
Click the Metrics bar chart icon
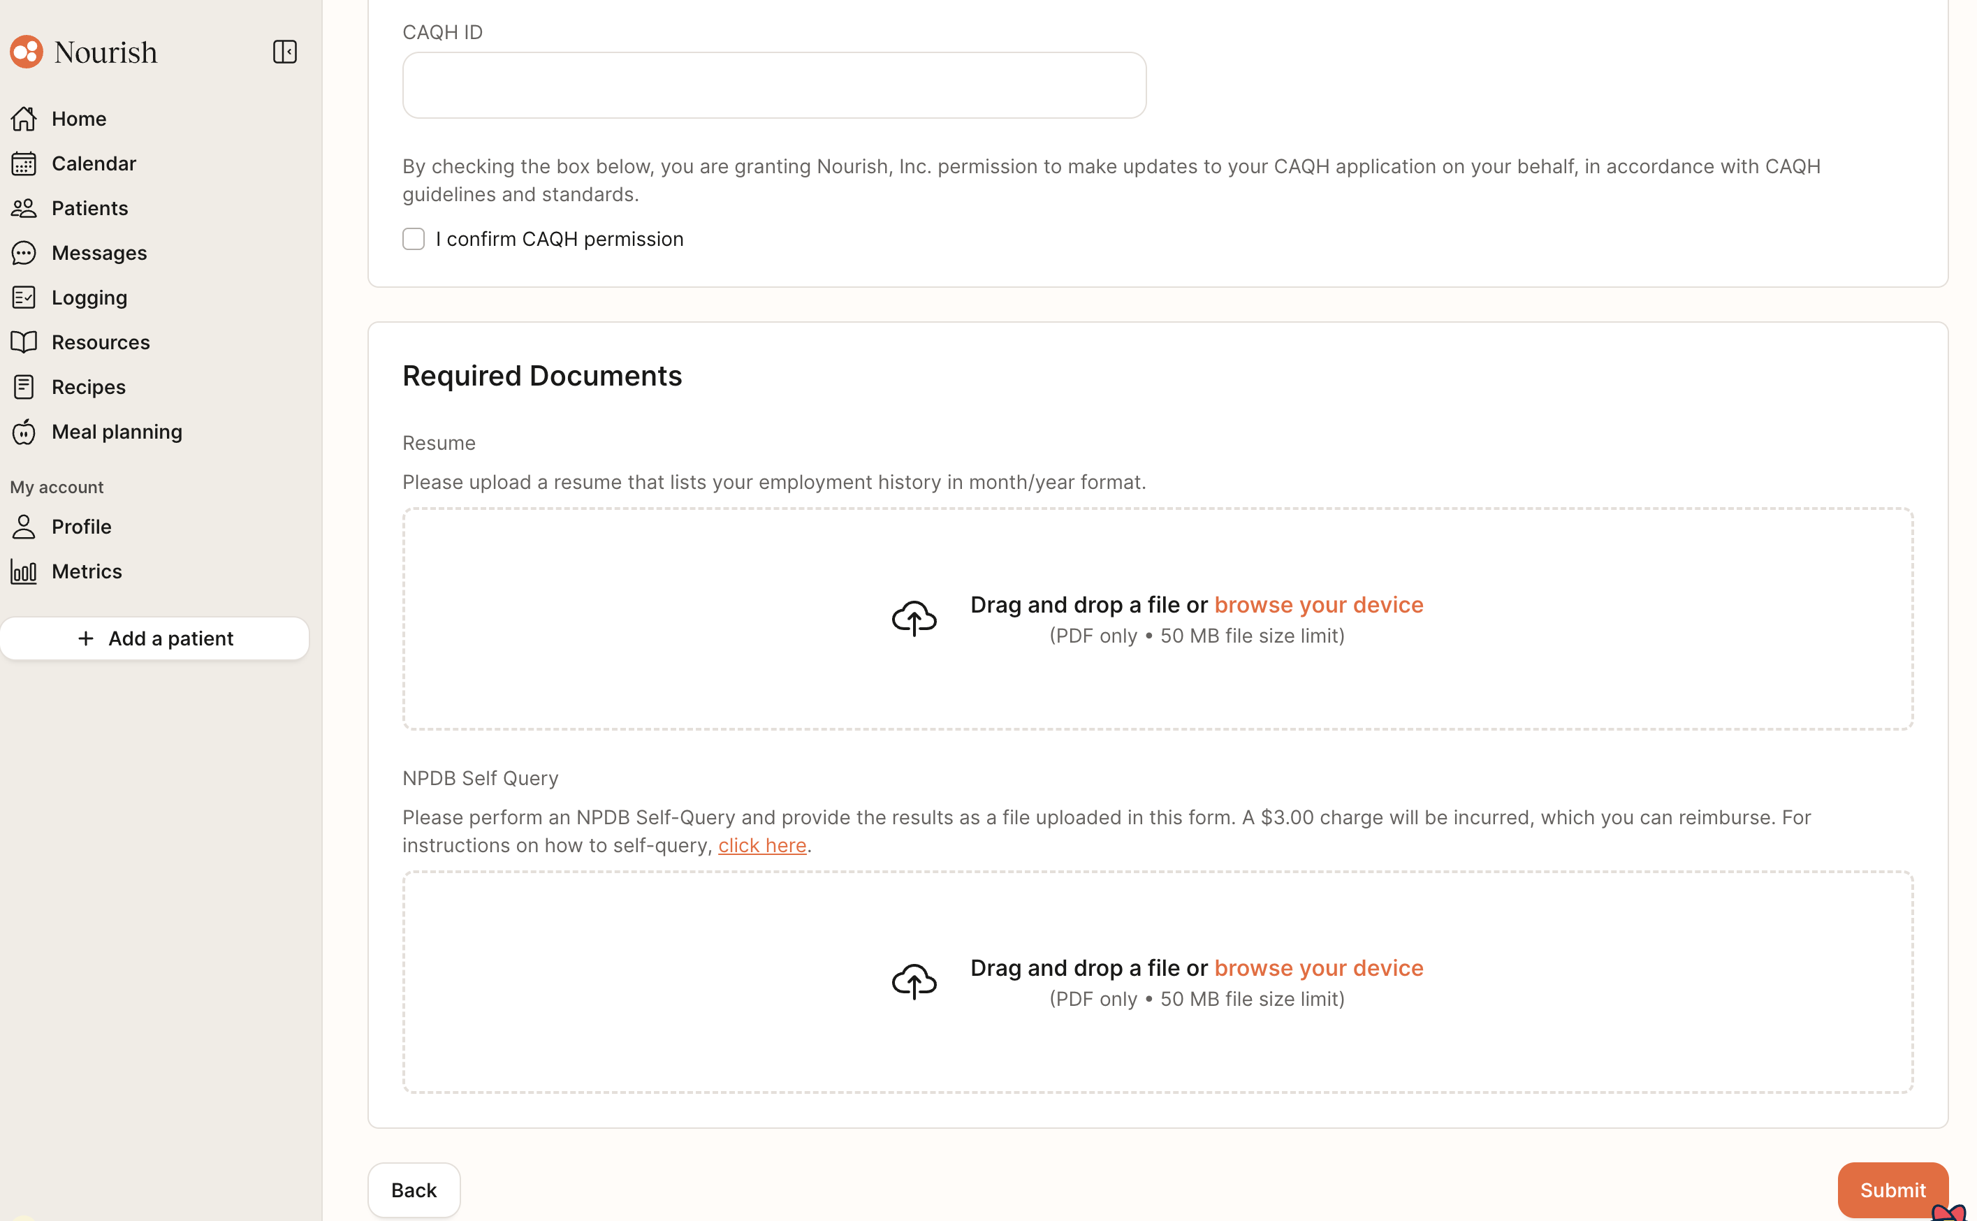pos(24,572)
